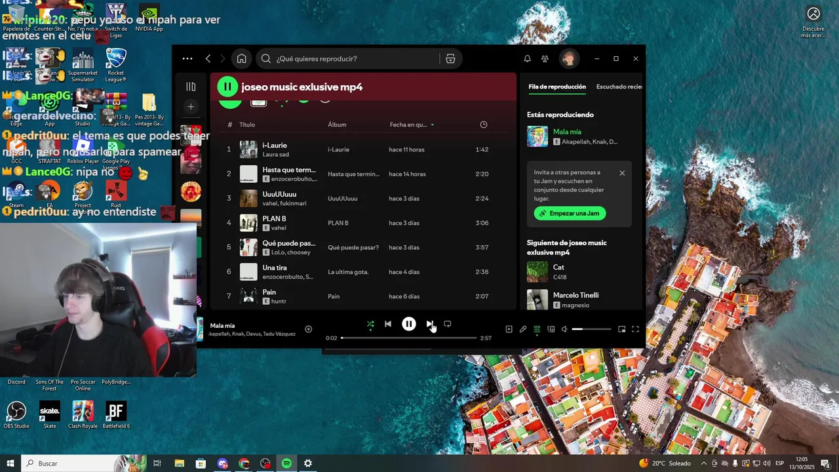
Task: Open the Qué puede pasar? album link
Action: pyautogui.click(x=353, y=248)
